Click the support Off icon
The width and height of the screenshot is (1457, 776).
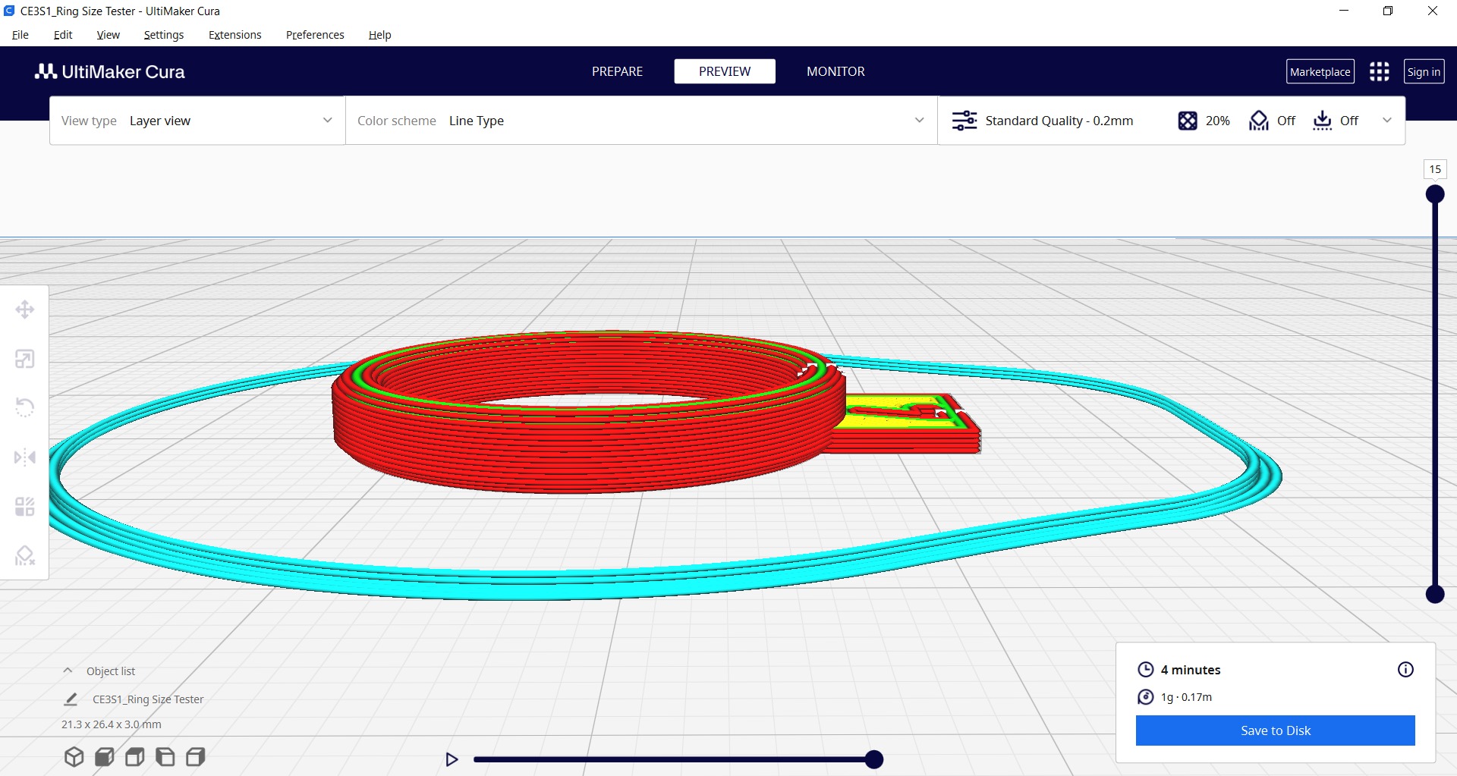pyautogui.click(x=1258, y=121)
